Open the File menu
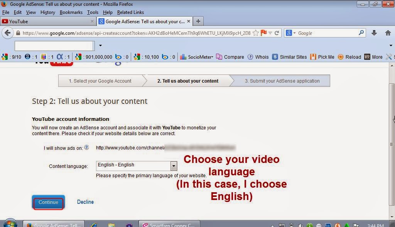Viewport: 395px width, 227px height. point(5,12)
